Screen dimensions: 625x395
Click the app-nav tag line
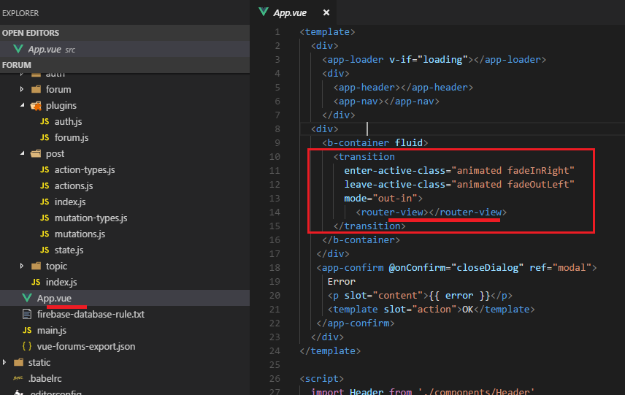[386, 101]
